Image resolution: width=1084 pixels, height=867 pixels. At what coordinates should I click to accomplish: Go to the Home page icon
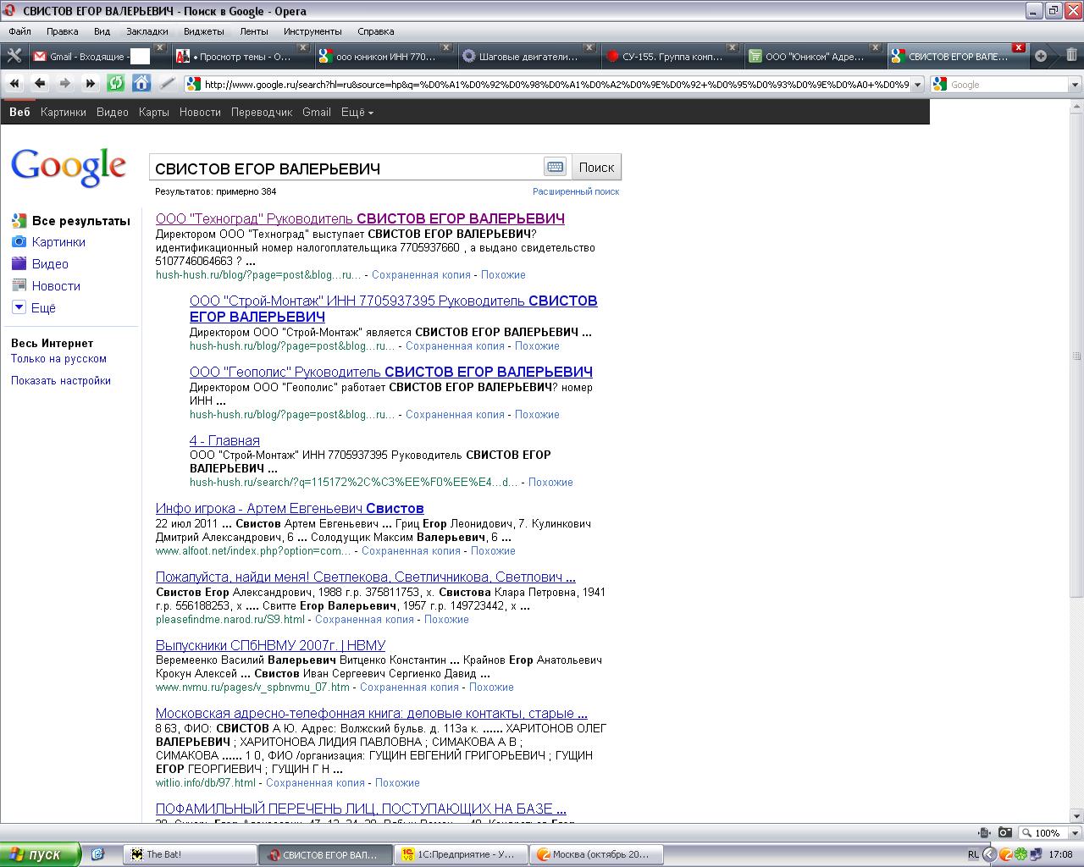pos(141,83)
